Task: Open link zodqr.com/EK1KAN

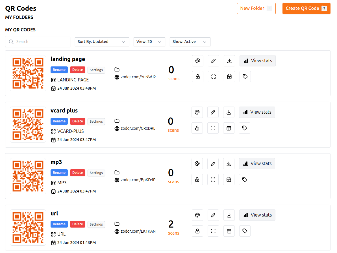Action: point(138,231)
